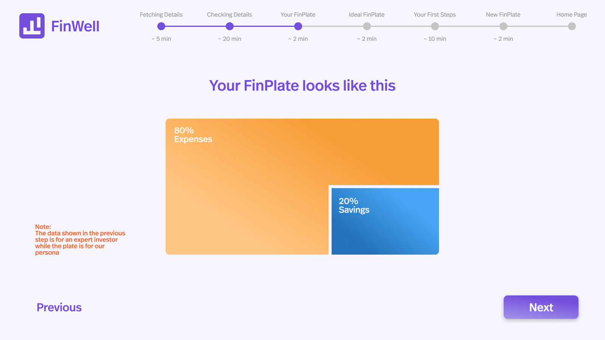Viewport: 605px width, 340px height.
Task: Select the New FinPlate step dot
Action: click(503, 26)
